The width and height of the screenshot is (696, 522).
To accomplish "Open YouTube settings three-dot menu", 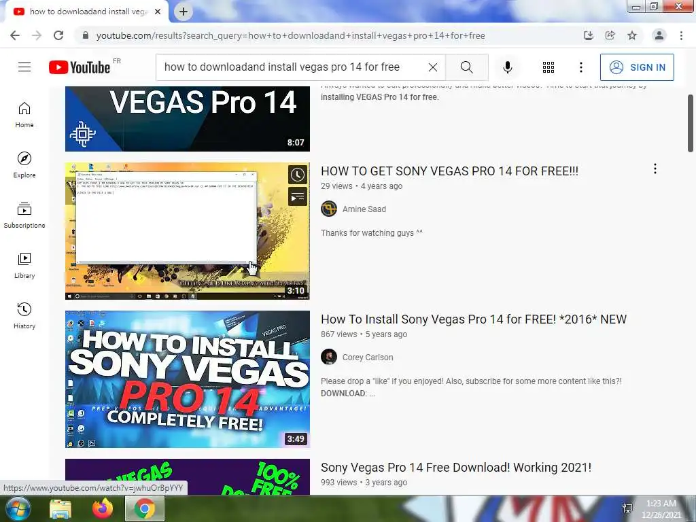I will [x=580, y=67].
